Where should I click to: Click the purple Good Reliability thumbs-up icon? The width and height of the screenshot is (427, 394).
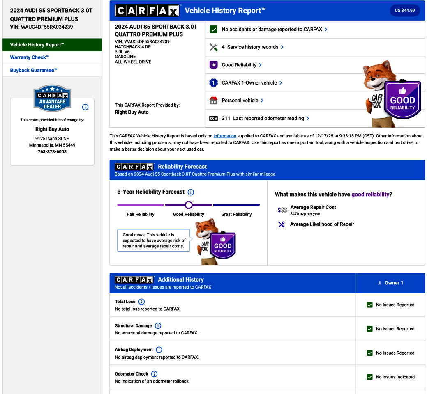[x=213, y=65]
